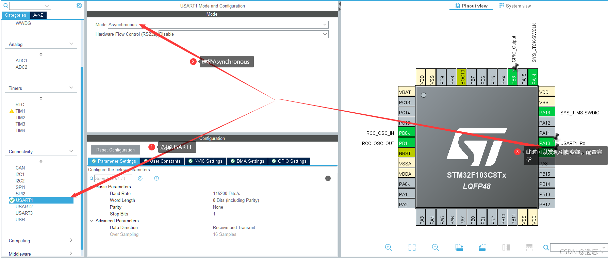The height and width of the screenshot is (258, 608).
Task: Click the peripheral search magnifier icon
Action: tap(6, 6)
